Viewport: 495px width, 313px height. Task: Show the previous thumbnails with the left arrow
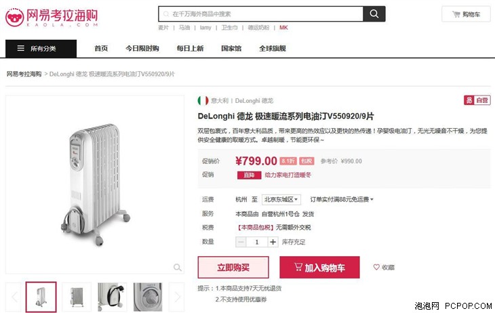click(x=14, y=297)
